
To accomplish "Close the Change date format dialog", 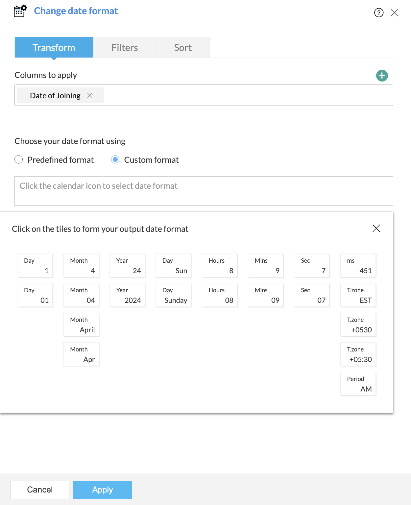I will tap(394, 13).
